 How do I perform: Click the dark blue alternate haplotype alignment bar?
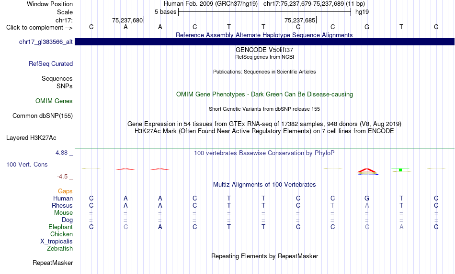tap(264, 42)
